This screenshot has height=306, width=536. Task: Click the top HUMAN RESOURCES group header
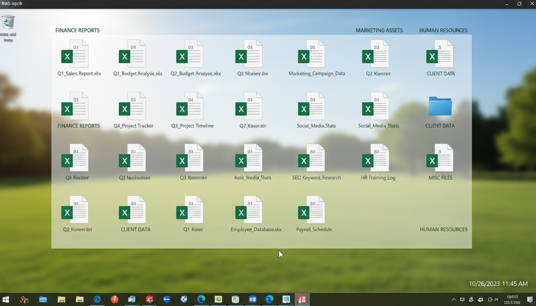[443, 30]
